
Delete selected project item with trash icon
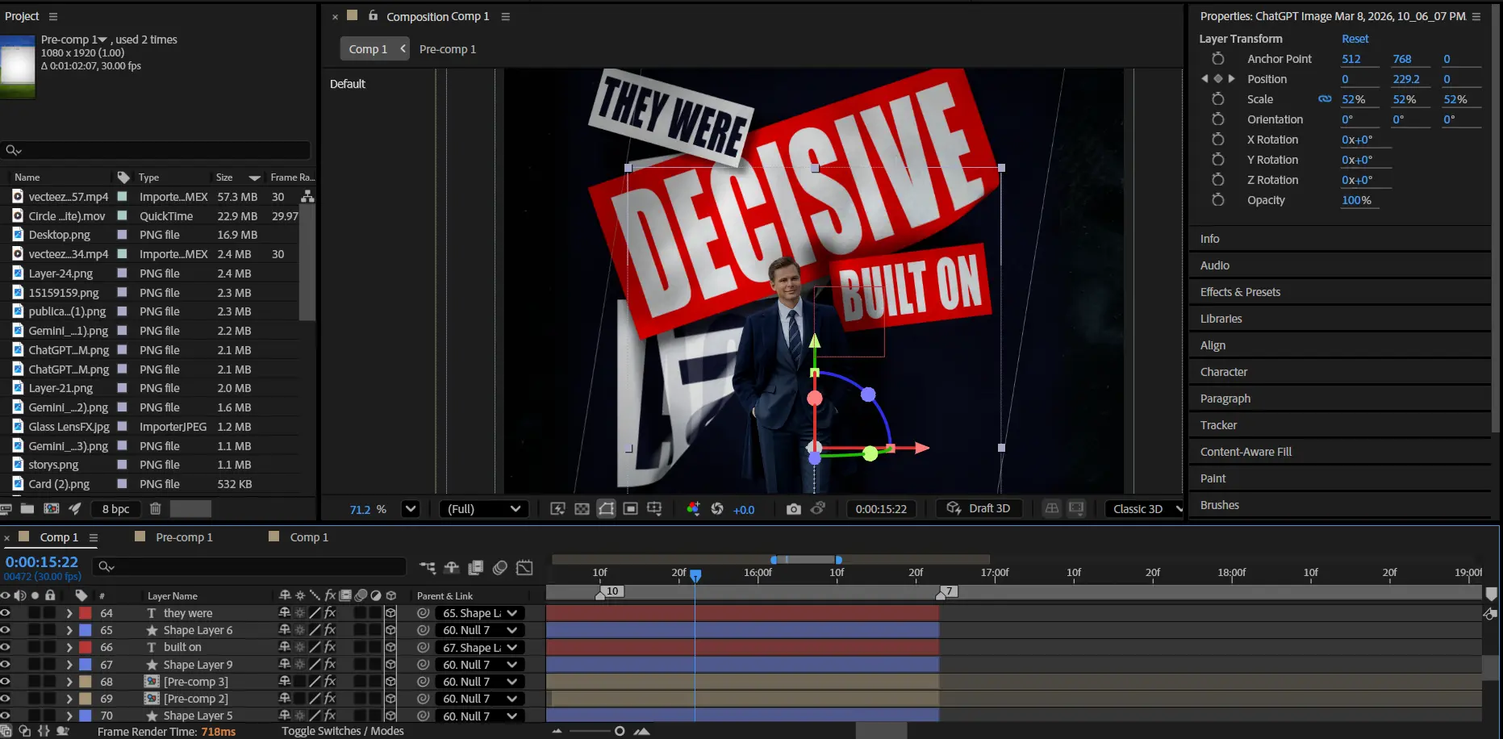156,509
